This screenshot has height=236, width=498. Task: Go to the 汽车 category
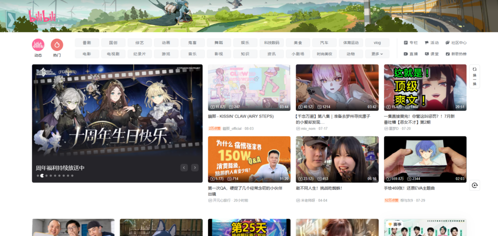(324, 43)
